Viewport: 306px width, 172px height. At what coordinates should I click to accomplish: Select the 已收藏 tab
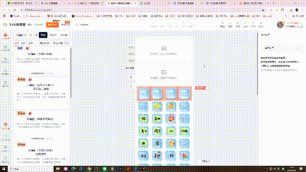coord(64,35)
